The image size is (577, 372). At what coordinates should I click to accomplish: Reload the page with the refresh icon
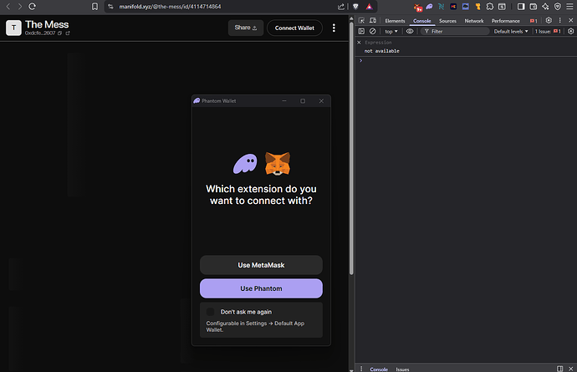point(33,6)
